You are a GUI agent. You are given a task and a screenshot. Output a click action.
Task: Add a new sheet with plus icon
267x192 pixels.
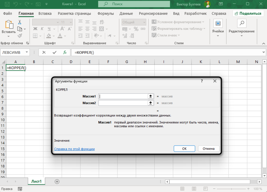point(57,181)
